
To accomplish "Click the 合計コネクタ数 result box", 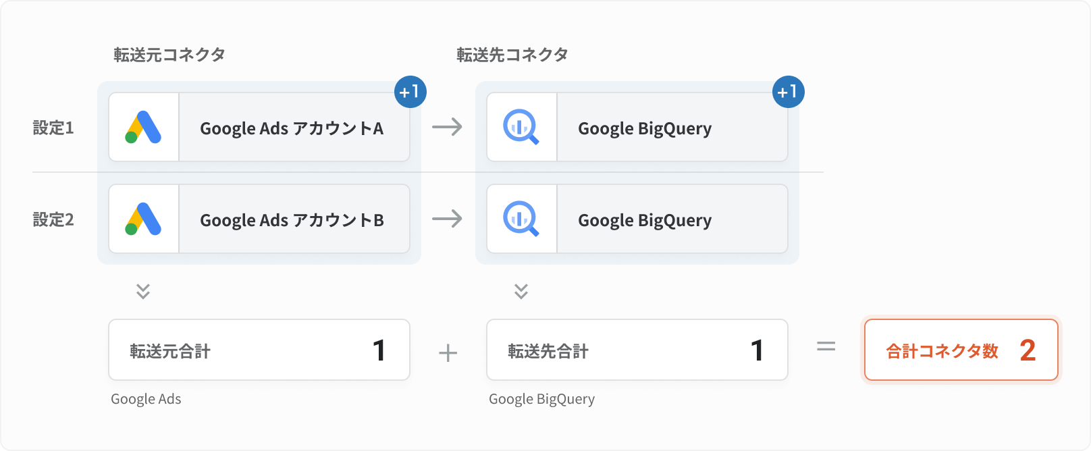I will tap(961, 350).
